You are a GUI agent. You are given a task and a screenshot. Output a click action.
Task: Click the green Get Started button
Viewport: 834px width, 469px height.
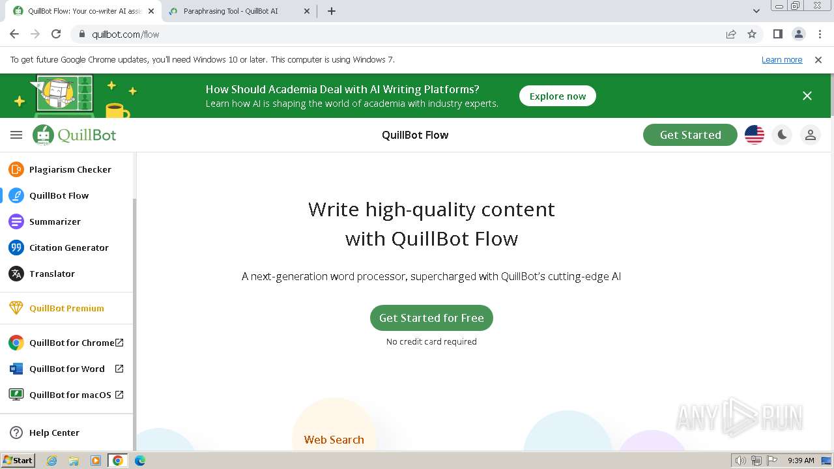pyautogui.click(x=690, y=135)
